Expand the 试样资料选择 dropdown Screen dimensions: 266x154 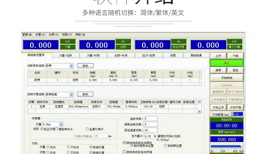[71, 66]
